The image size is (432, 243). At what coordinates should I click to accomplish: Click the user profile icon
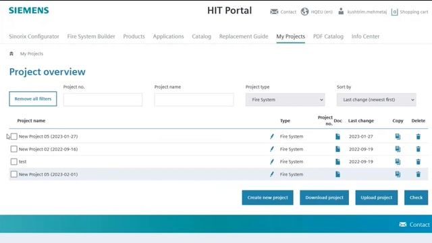(341, 11)
